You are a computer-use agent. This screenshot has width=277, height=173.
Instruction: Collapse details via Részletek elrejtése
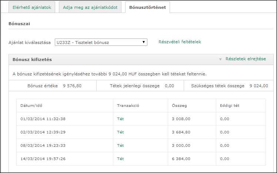point(246,59)
